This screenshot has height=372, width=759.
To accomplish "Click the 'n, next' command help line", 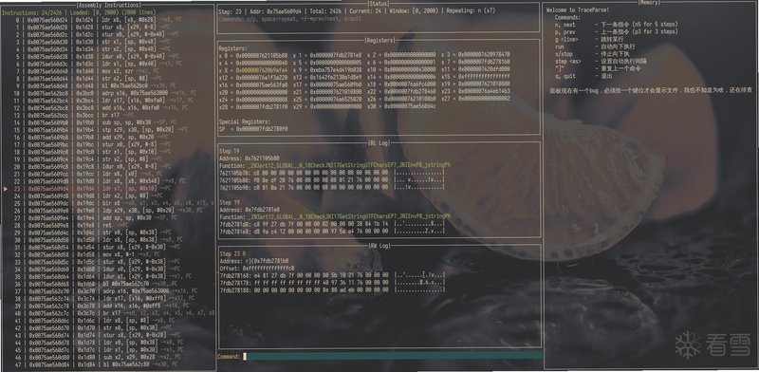I will (616, 25).
